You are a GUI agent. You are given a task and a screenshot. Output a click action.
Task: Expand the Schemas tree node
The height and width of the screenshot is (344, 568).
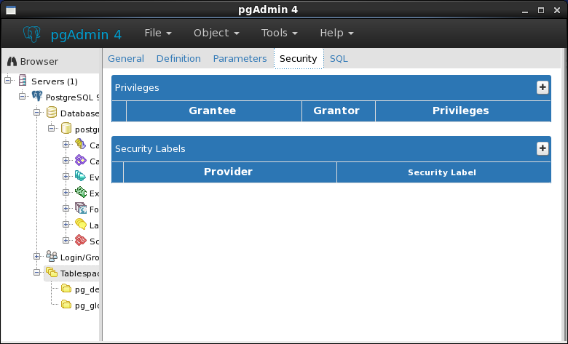[66, 240]
